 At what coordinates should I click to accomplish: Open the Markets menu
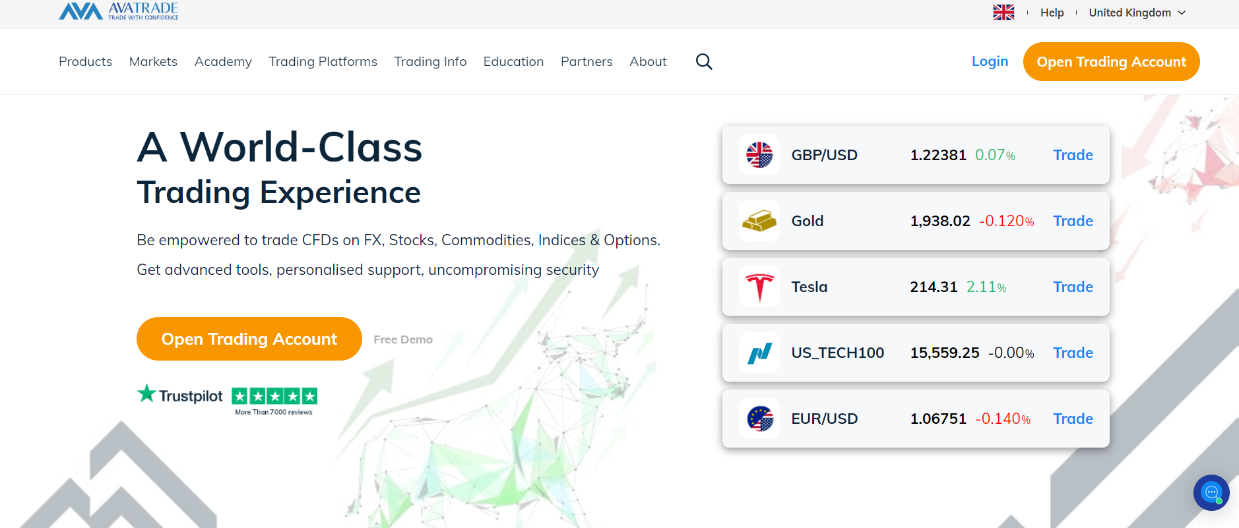tap(153, 61)
